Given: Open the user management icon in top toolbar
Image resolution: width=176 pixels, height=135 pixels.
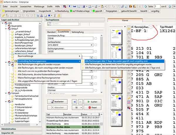Looking at the screenshot, I should (x=65, y=6).
